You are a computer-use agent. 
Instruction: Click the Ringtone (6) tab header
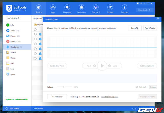[x=38, y=18]
